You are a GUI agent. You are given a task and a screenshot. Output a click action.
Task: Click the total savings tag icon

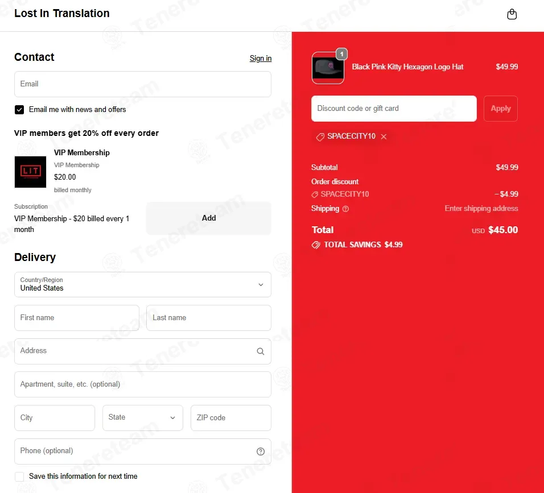[316, 245]
